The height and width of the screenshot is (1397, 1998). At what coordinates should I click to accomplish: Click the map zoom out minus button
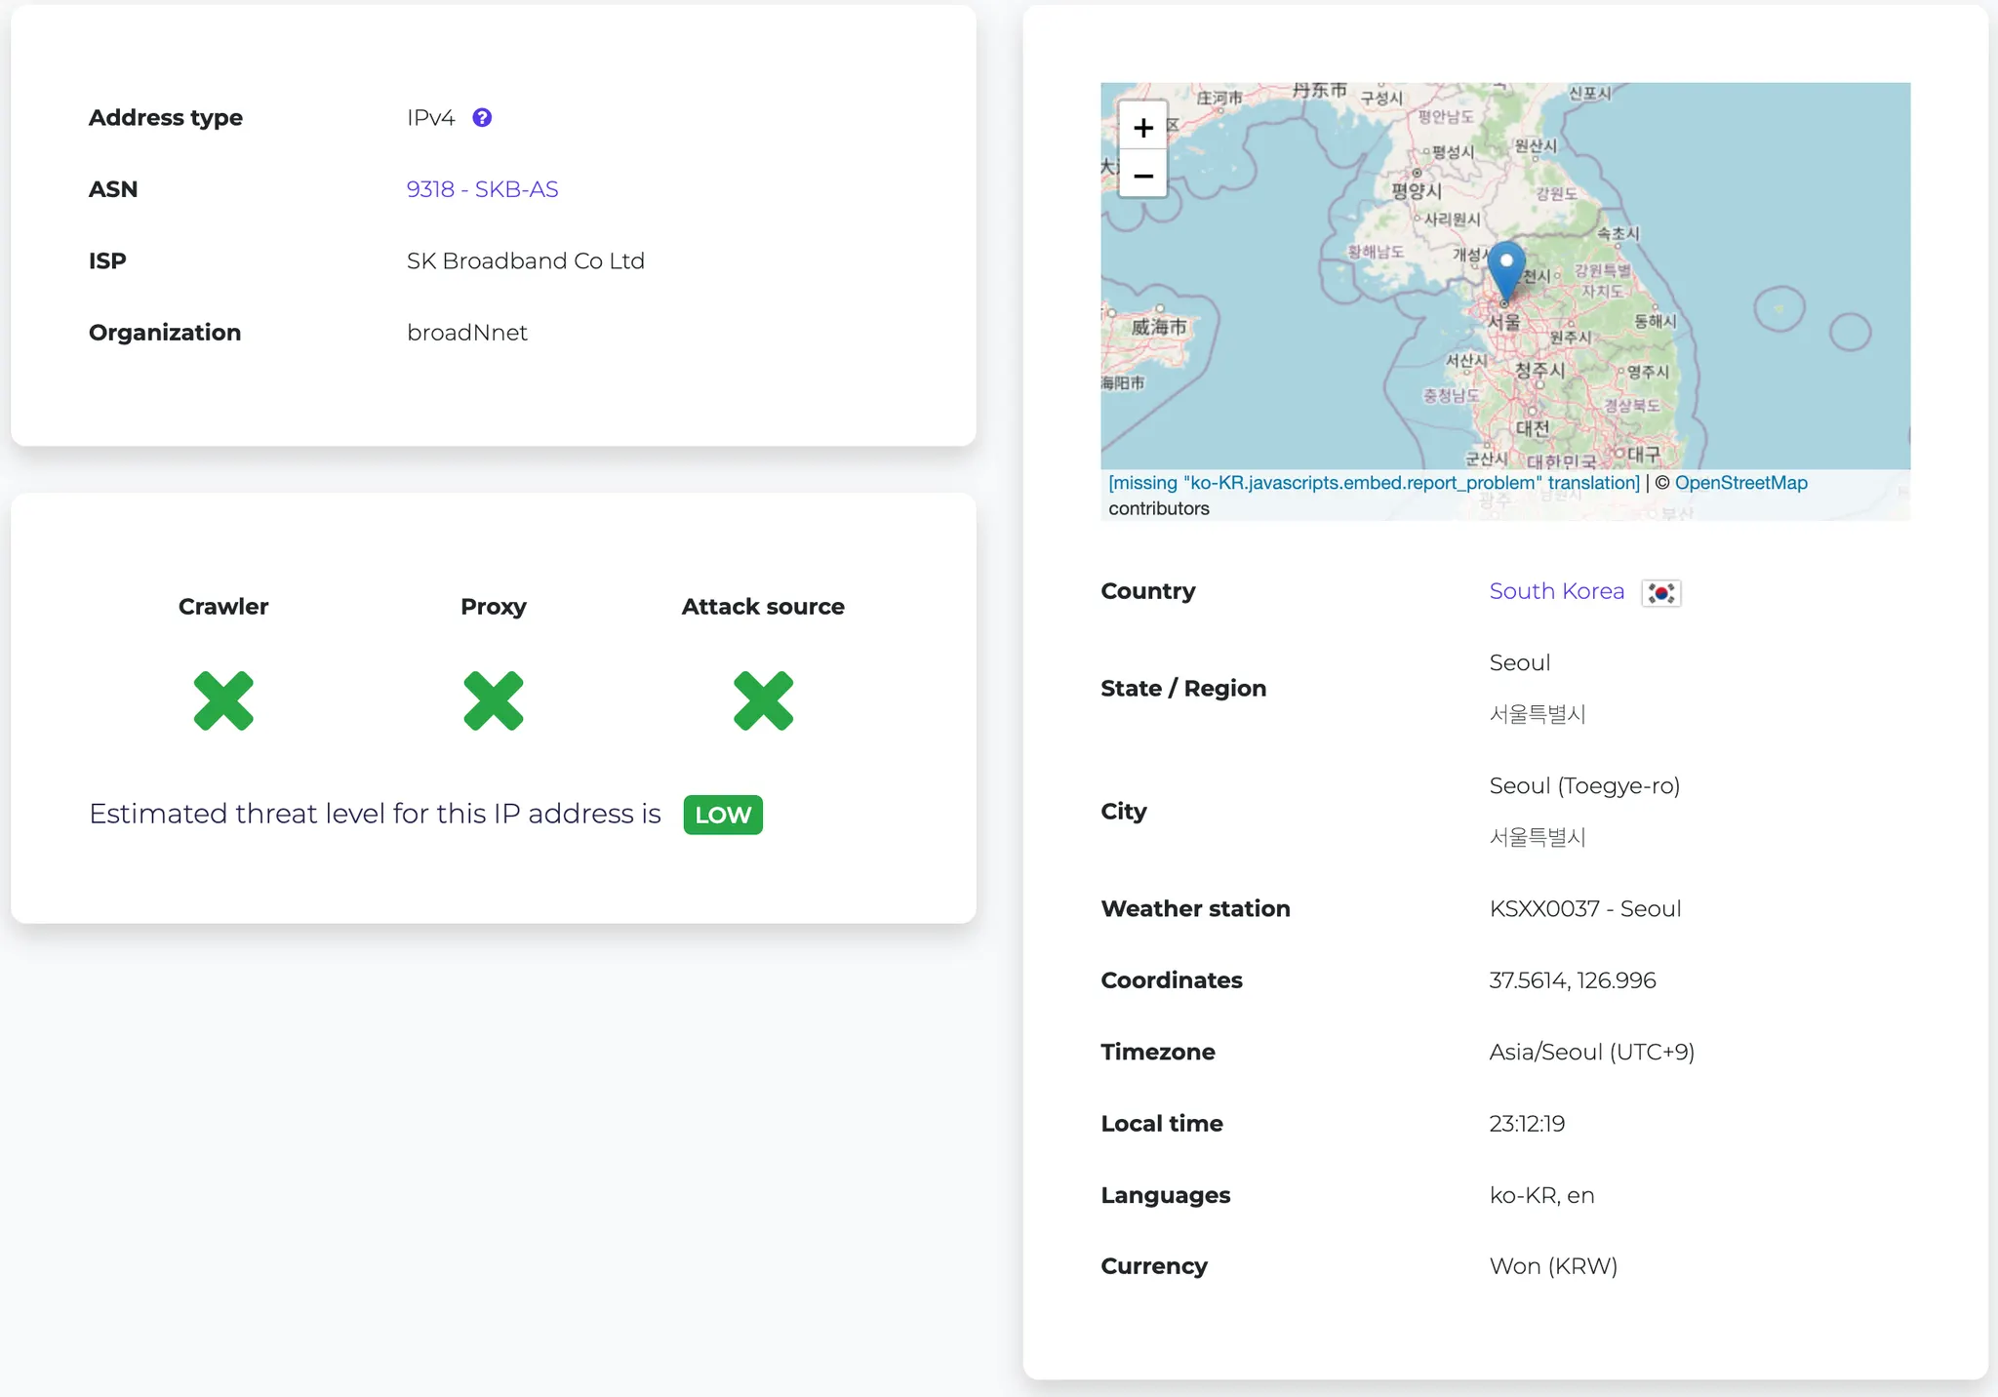pos(1142,176)
